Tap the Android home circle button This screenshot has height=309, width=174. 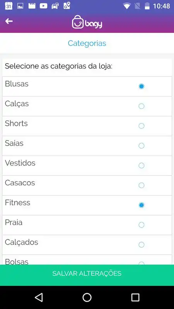(x=87, y=297)
